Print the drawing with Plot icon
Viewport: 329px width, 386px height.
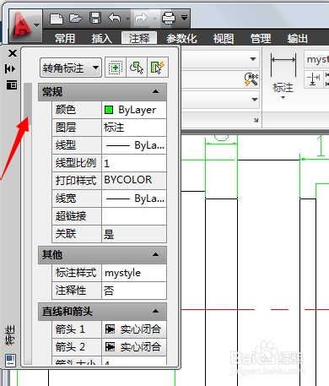click(169, 19)
